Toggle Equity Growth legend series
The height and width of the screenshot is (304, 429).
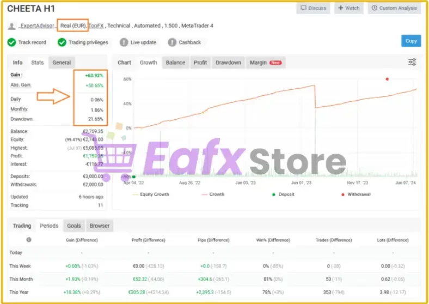tap(151, 194)
